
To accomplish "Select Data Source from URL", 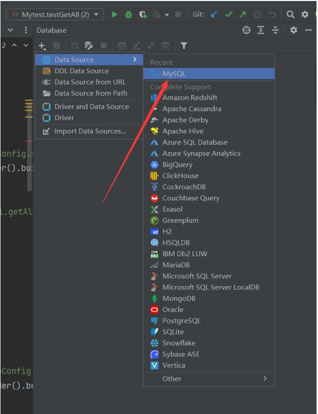I will (x=89, y=82).
